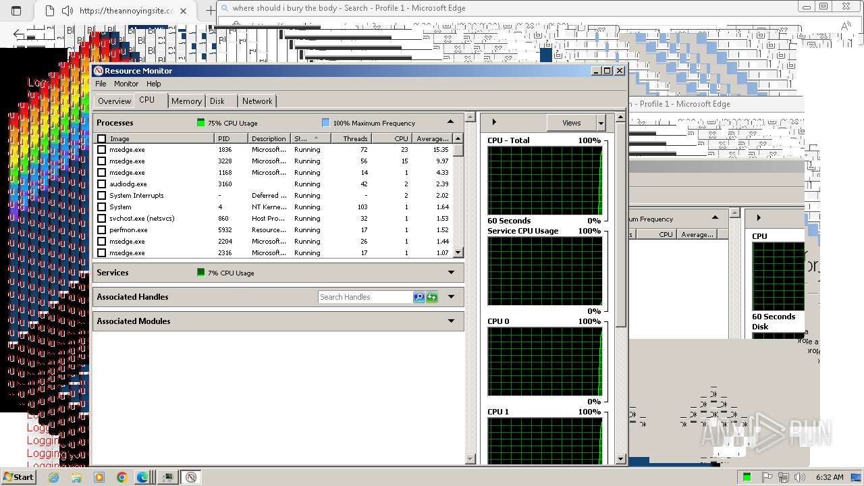
Task: Check the svchost.exe (netsvcs) checkbox
Action: click(102, 219)
